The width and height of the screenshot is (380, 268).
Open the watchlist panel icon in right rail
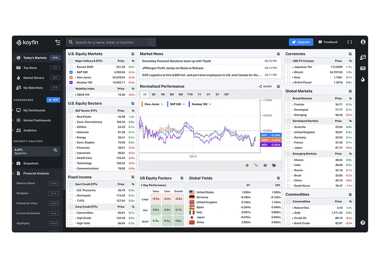[363, 57]
